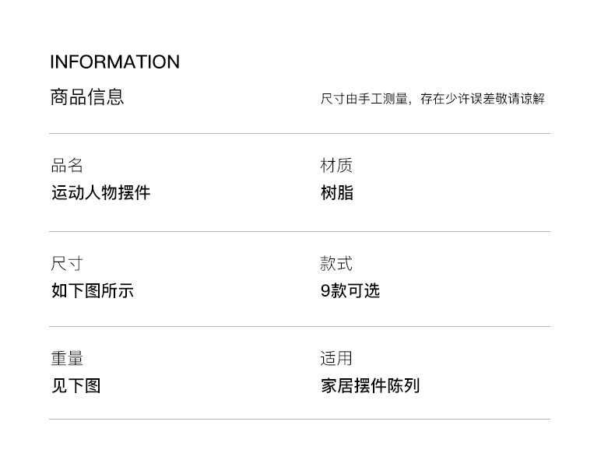The height and width of the screenshot is (453, 615).
Task: Select the 见下图 weight value
Action: point(76,385)
